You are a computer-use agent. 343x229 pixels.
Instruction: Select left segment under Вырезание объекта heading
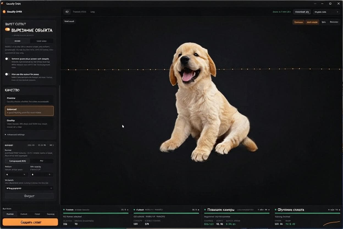(x=17, y=41)
